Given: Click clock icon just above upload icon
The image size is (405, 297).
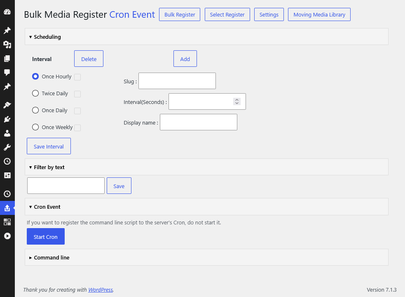Looking at the screenshot, I should point(7,194).
